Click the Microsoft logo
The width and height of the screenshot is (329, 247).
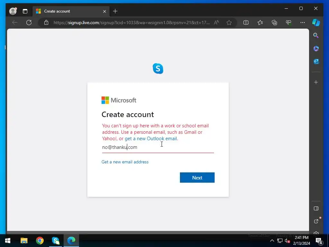point(119,100)
